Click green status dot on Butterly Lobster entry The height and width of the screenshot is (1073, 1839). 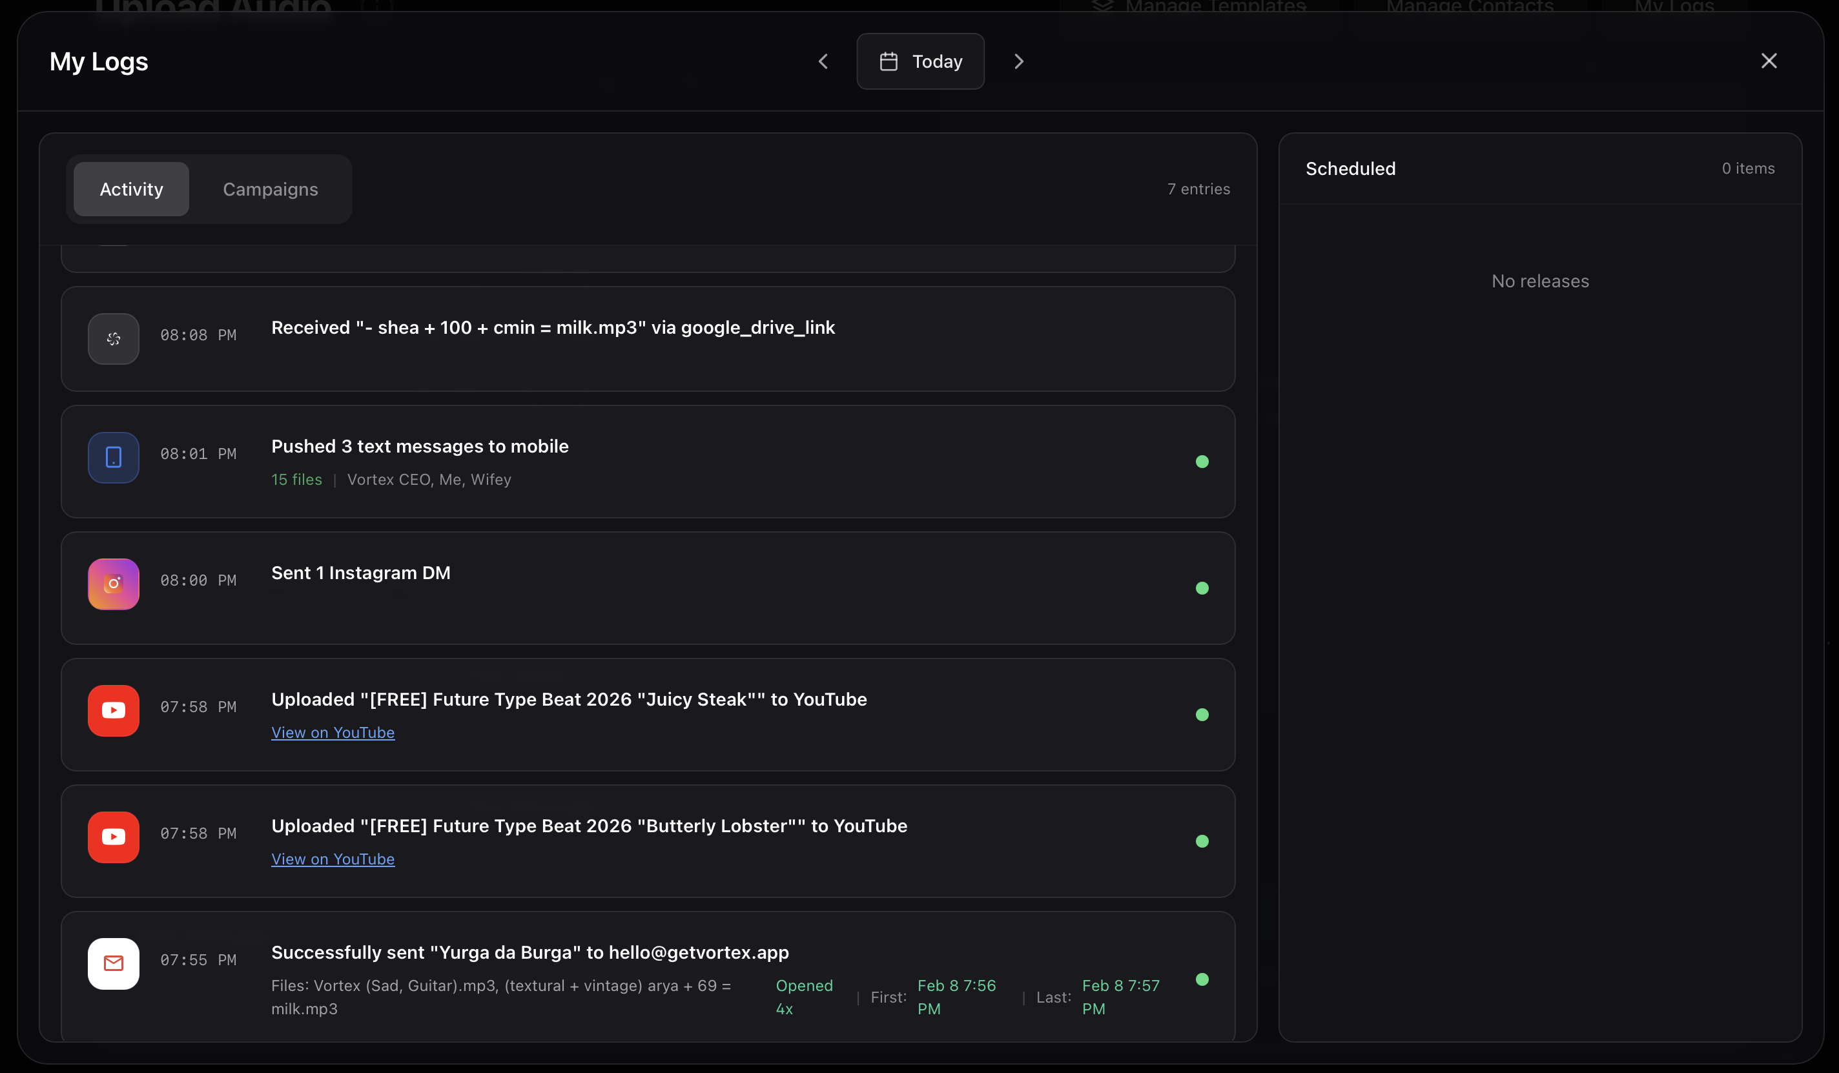[x=1202, y=841]
